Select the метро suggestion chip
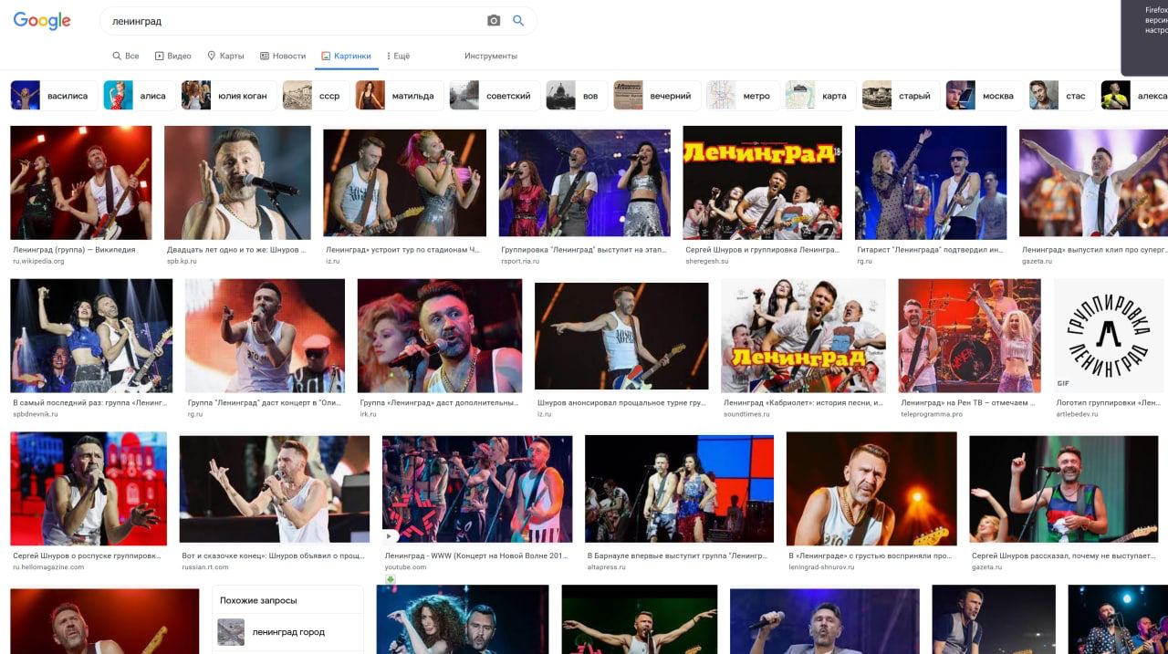 tap(742, 96)
